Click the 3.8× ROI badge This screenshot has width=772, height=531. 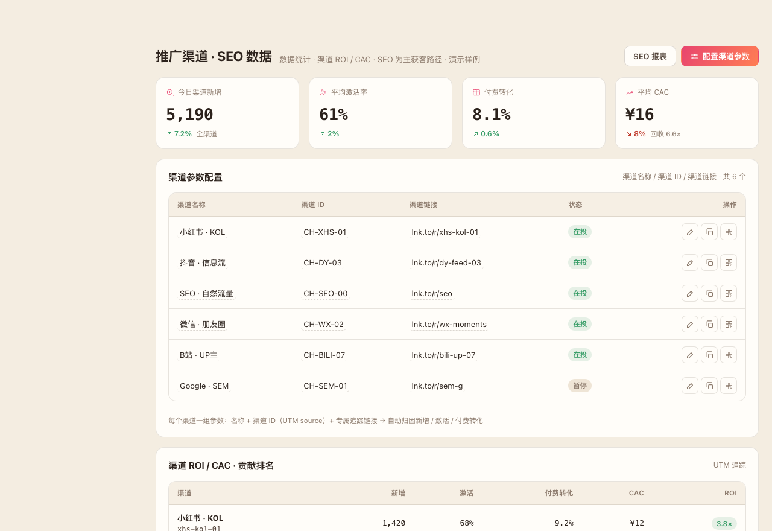click(724, 524)
